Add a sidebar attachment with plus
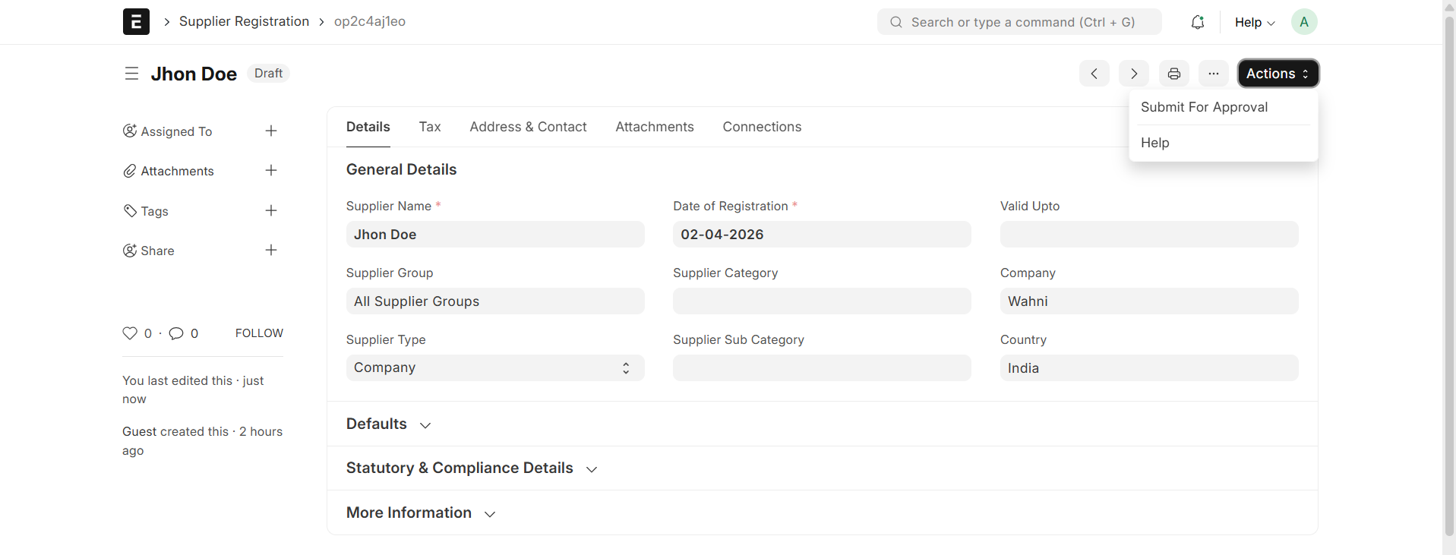Image resolution: width=1456 pixels, height=555 pixels. pos(271,171)
